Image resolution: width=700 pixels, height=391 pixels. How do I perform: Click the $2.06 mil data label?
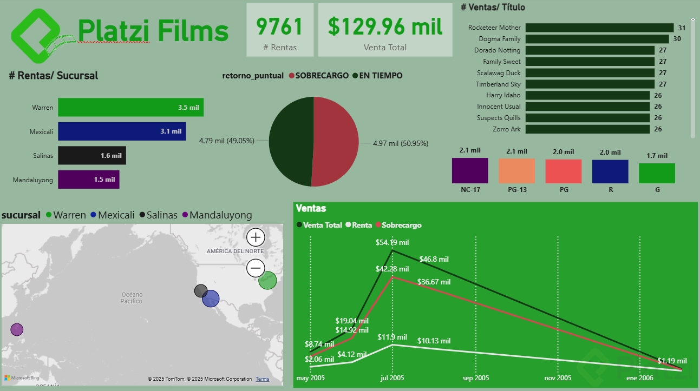click(x=319, y=359)
